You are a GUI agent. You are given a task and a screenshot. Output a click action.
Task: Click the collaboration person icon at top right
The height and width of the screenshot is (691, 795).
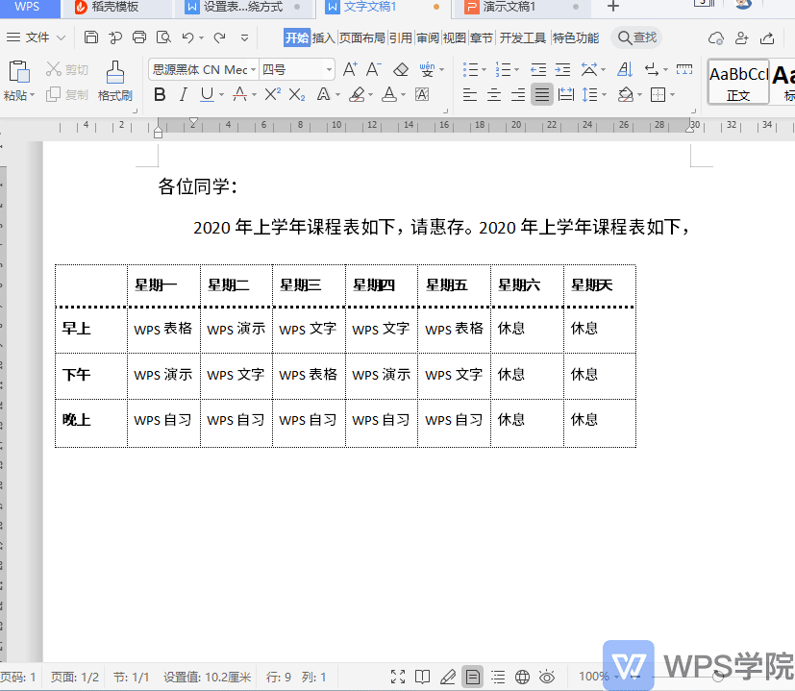[x=741, y=38]
